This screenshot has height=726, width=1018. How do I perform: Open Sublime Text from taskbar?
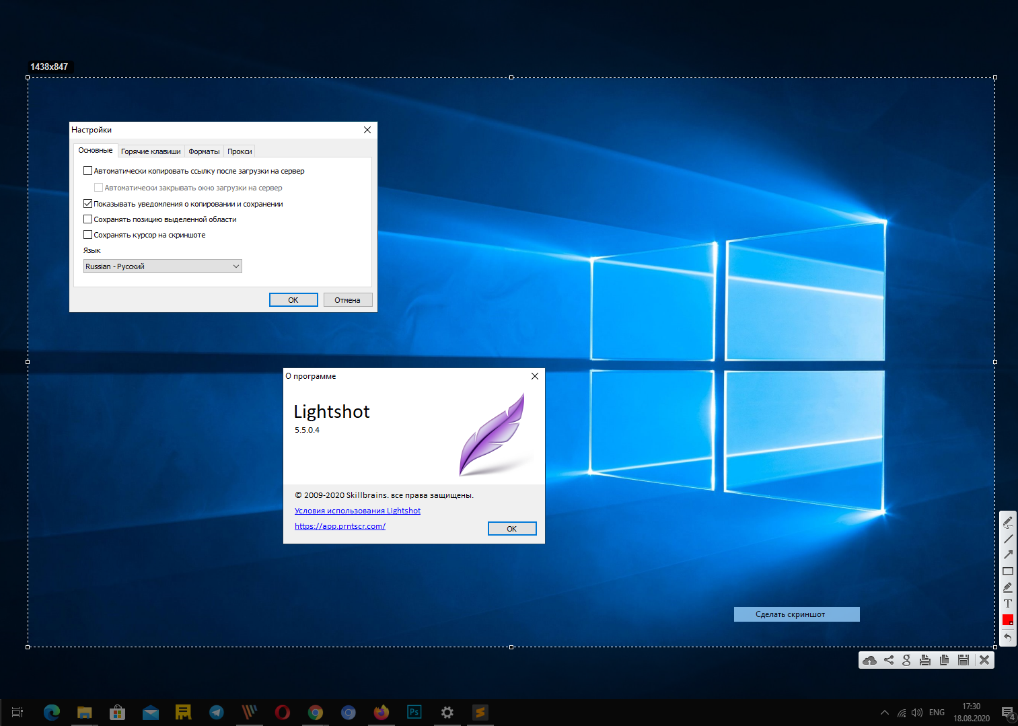point(480,712)
